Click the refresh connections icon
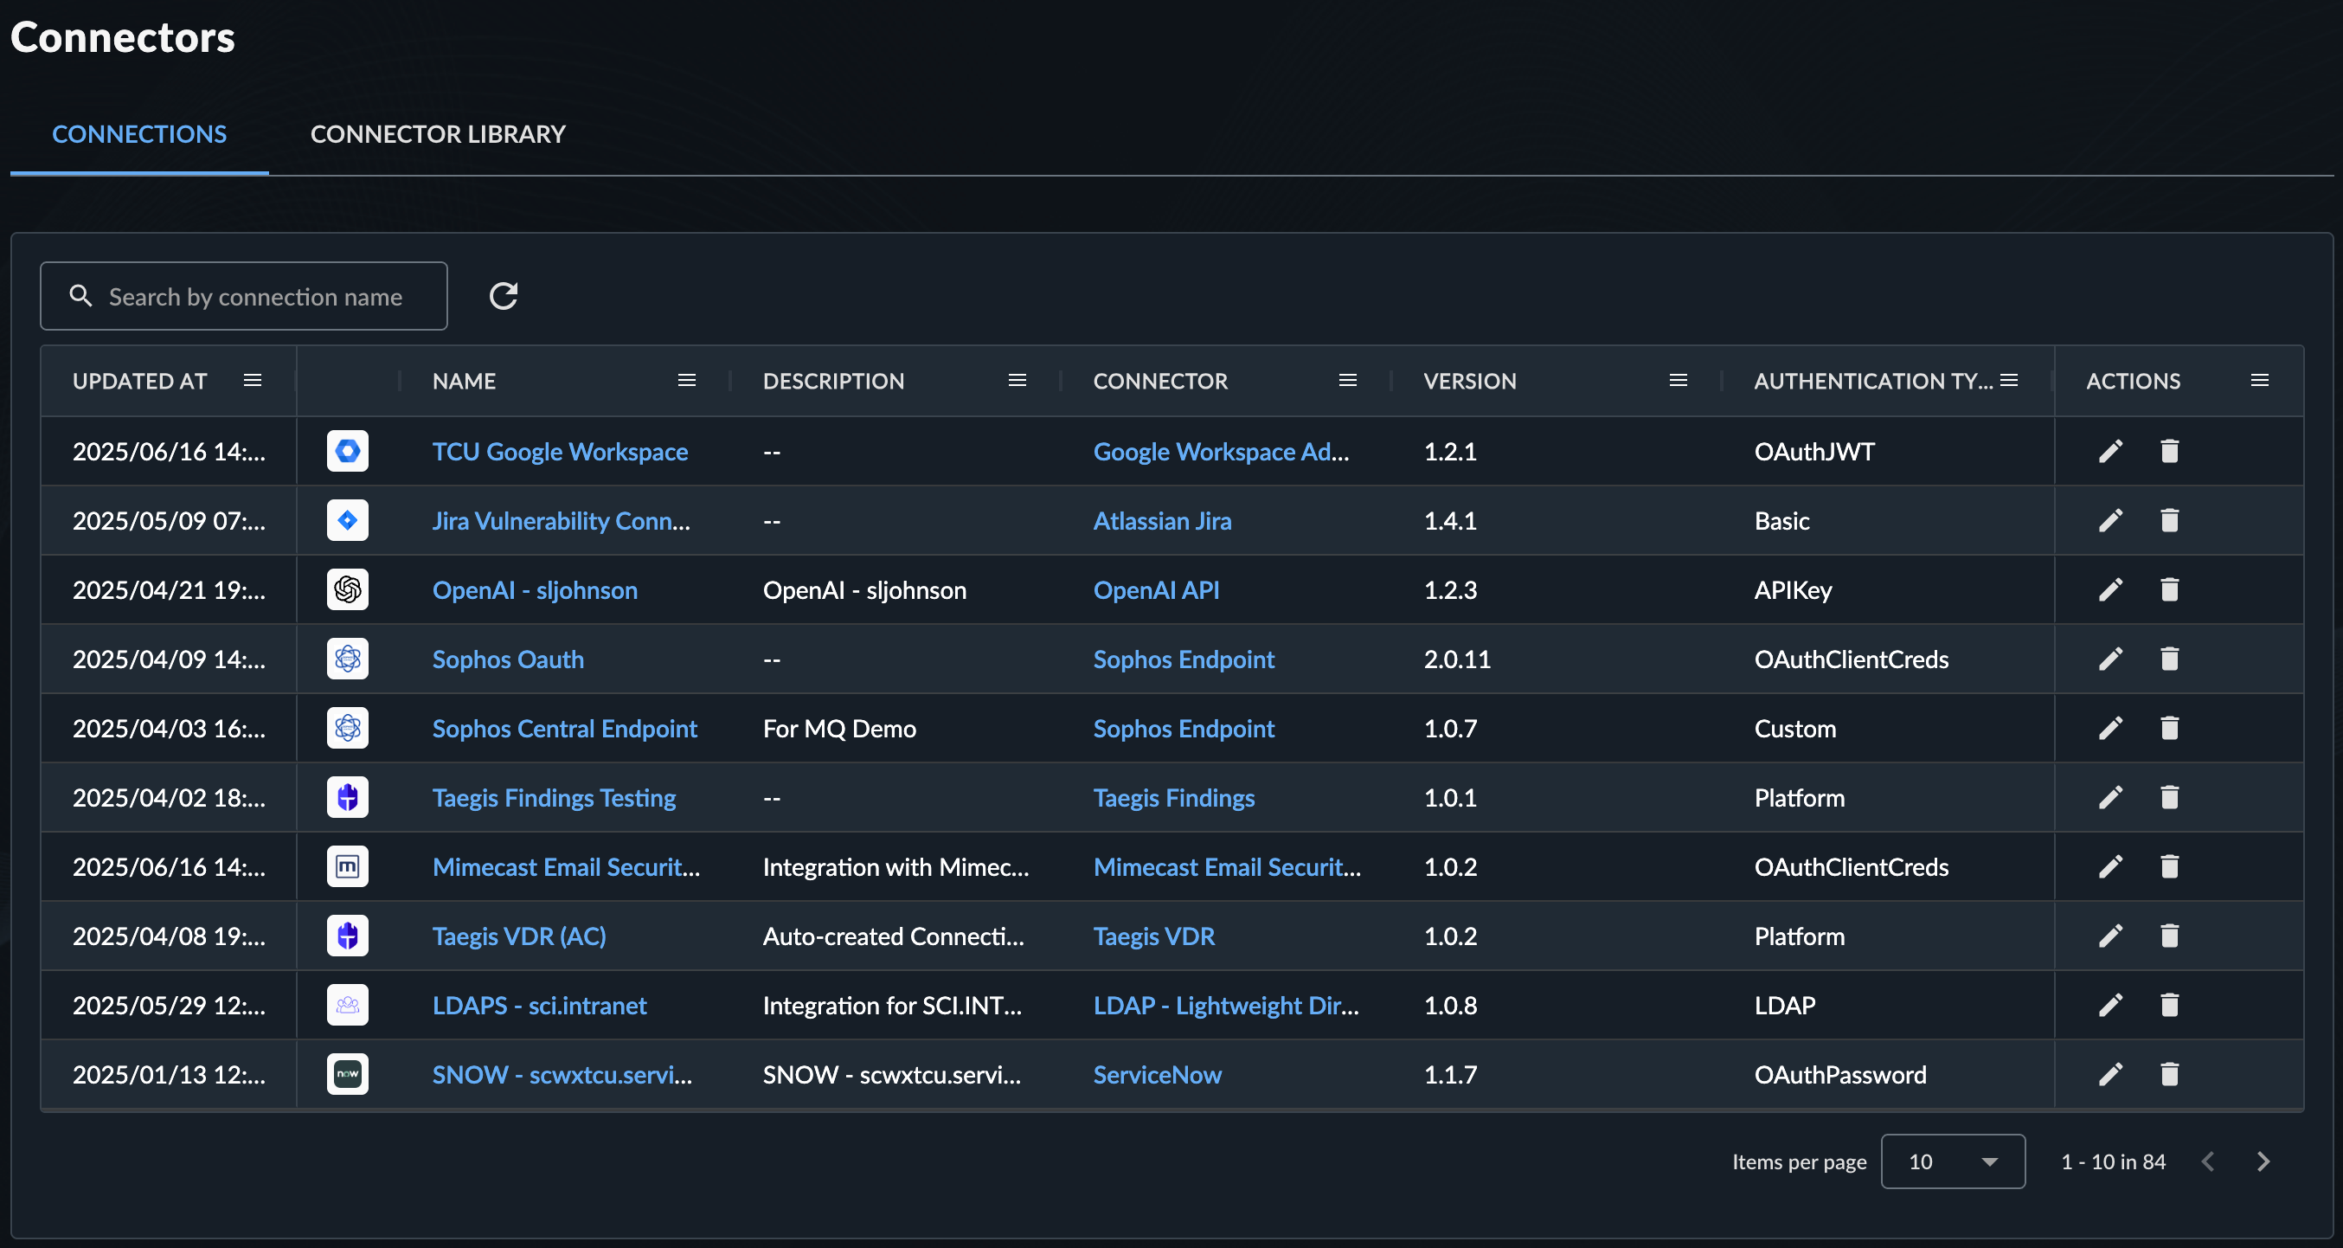Image resolution: width=2343 pixels, height=1248 pixels. tap(503, 297)
